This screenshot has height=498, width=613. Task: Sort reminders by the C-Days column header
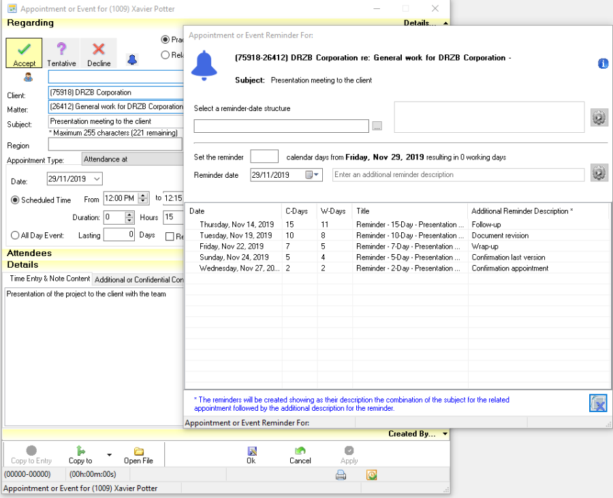tap(300, 211)
